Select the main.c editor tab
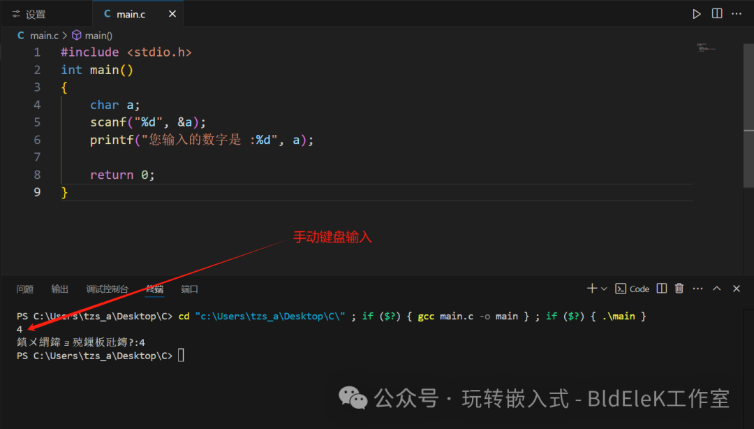Viewport: 754px width, 429px height. [x=138, y=14]
